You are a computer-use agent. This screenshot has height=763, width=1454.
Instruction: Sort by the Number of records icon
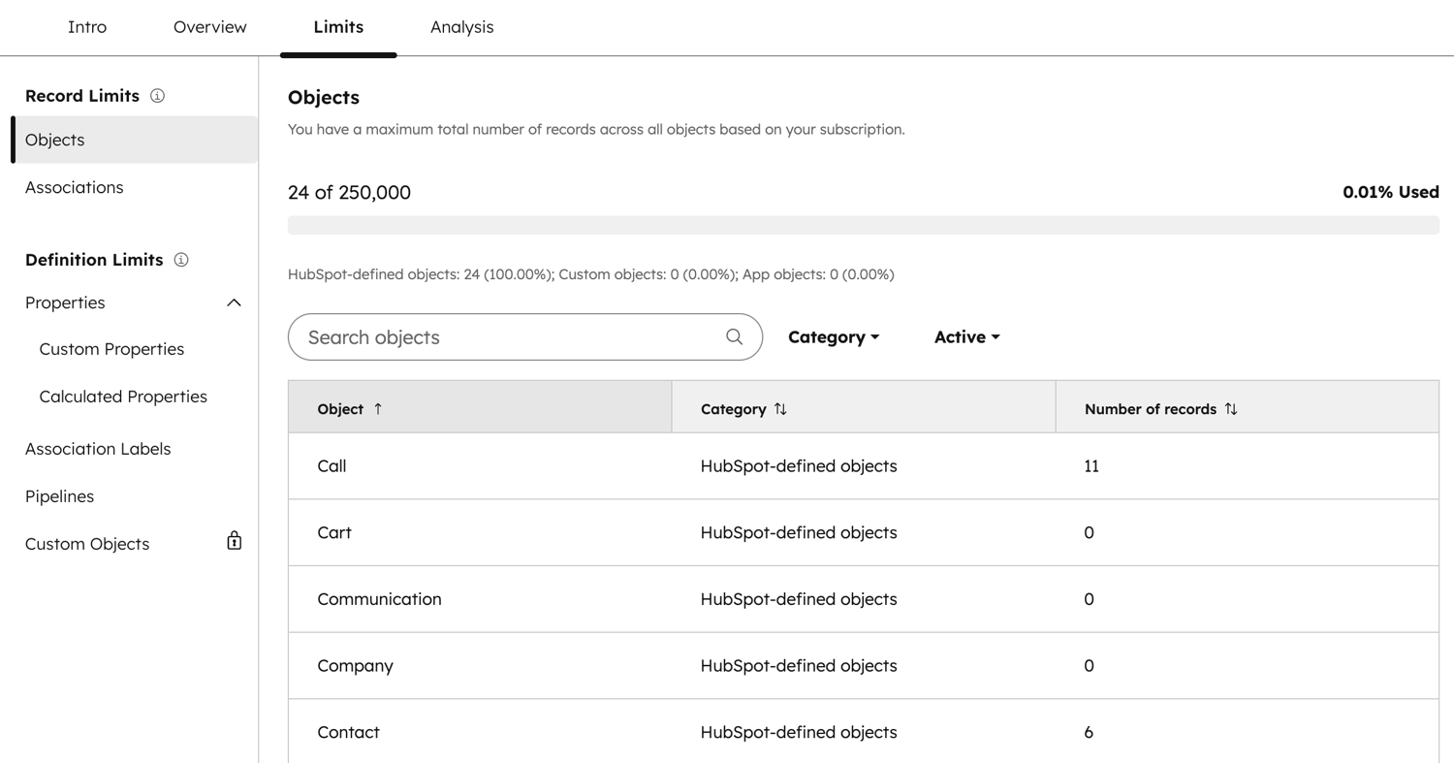click(1232, 409)
